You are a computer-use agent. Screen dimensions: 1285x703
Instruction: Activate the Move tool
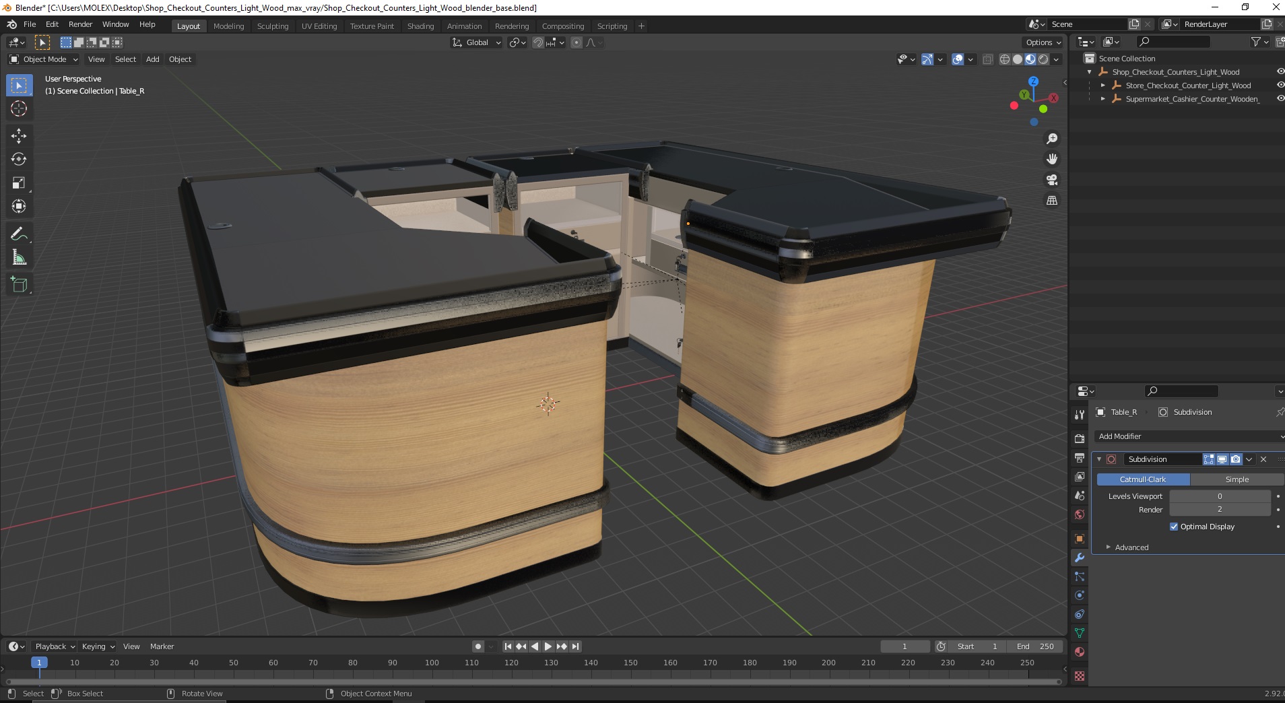pos(19,136)
